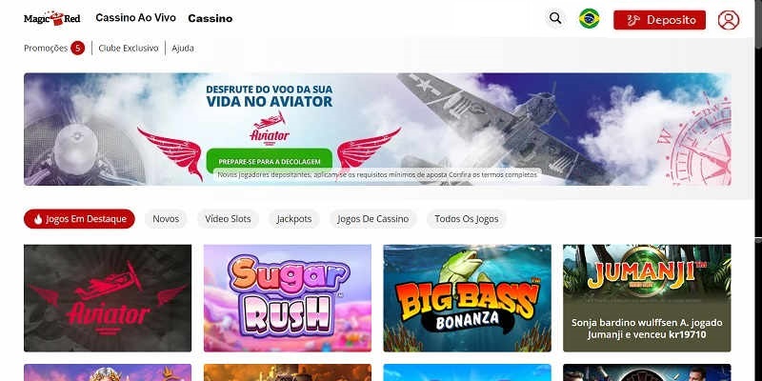Open the user account profile icon

728,20
